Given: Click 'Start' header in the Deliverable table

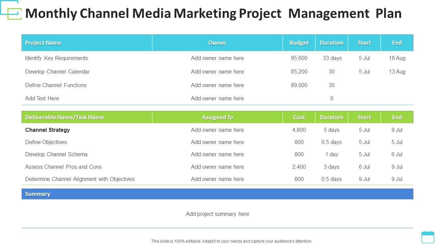Looking at the screenshot, I should [x=364, y=117].
